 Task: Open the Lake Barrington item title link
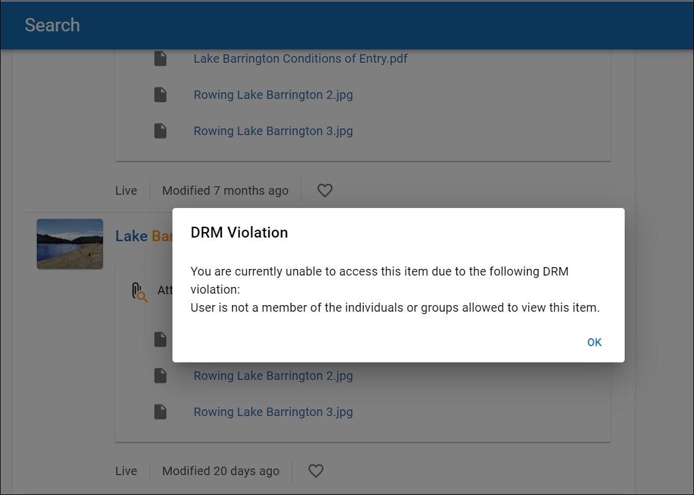point(144,236)
